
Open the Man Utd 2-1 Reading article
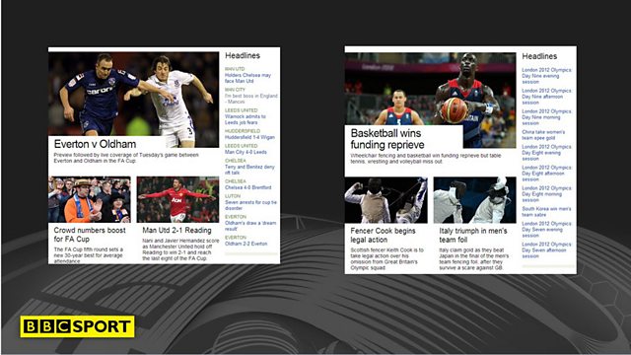(x=176, y=230)
